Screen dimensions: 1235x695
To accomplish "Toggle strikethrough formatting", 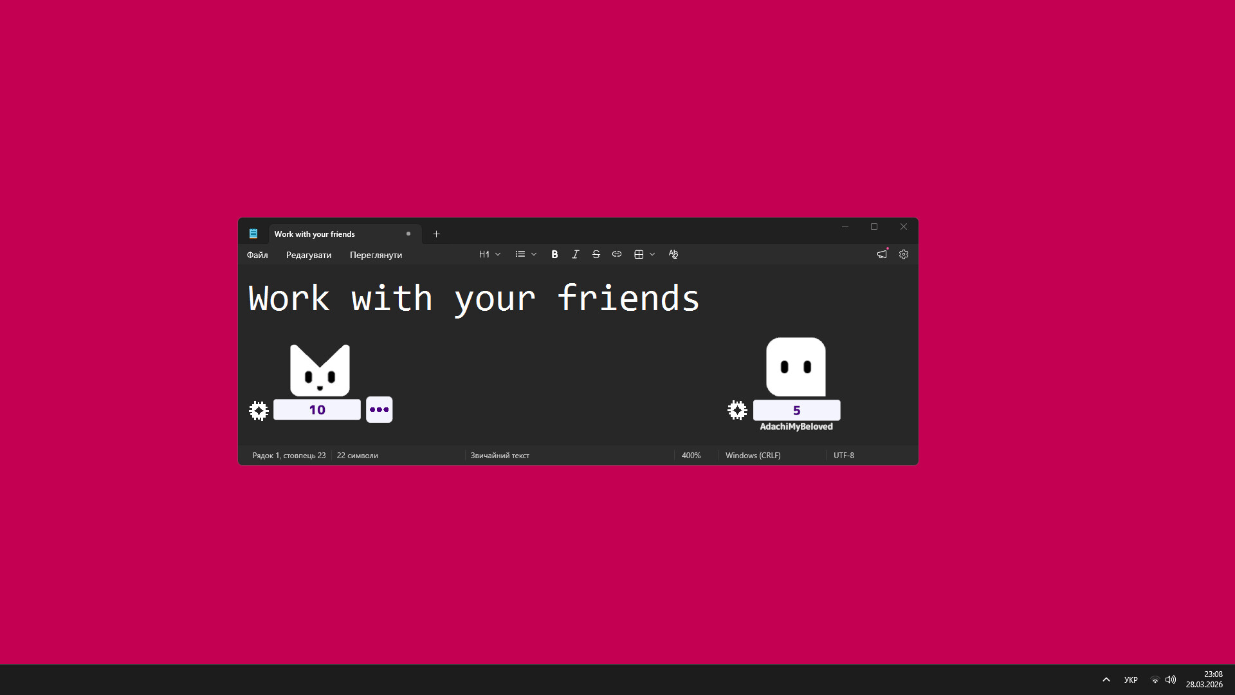I will pos(596,254).
